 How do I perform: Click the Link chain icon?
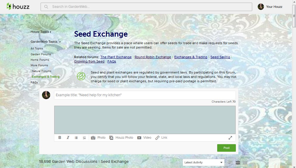[157, 138]
